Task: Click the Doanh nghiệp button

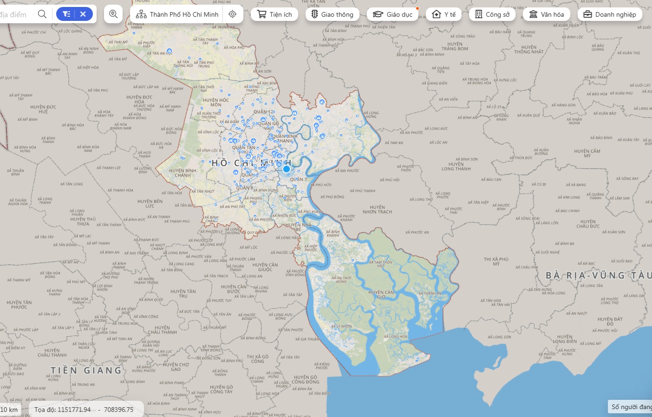Action: pyautogui.click(x=610, y=14)
